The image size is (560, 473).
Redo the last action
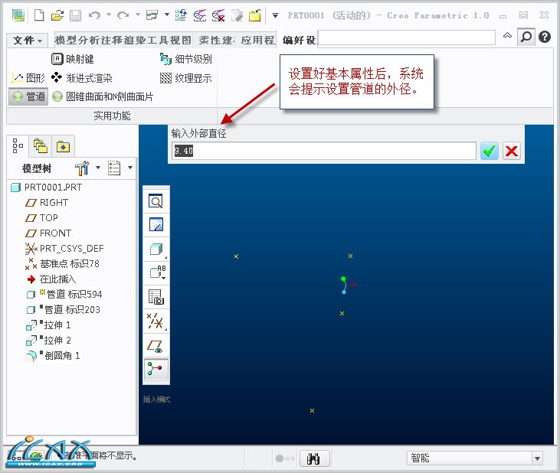point(123,15)
